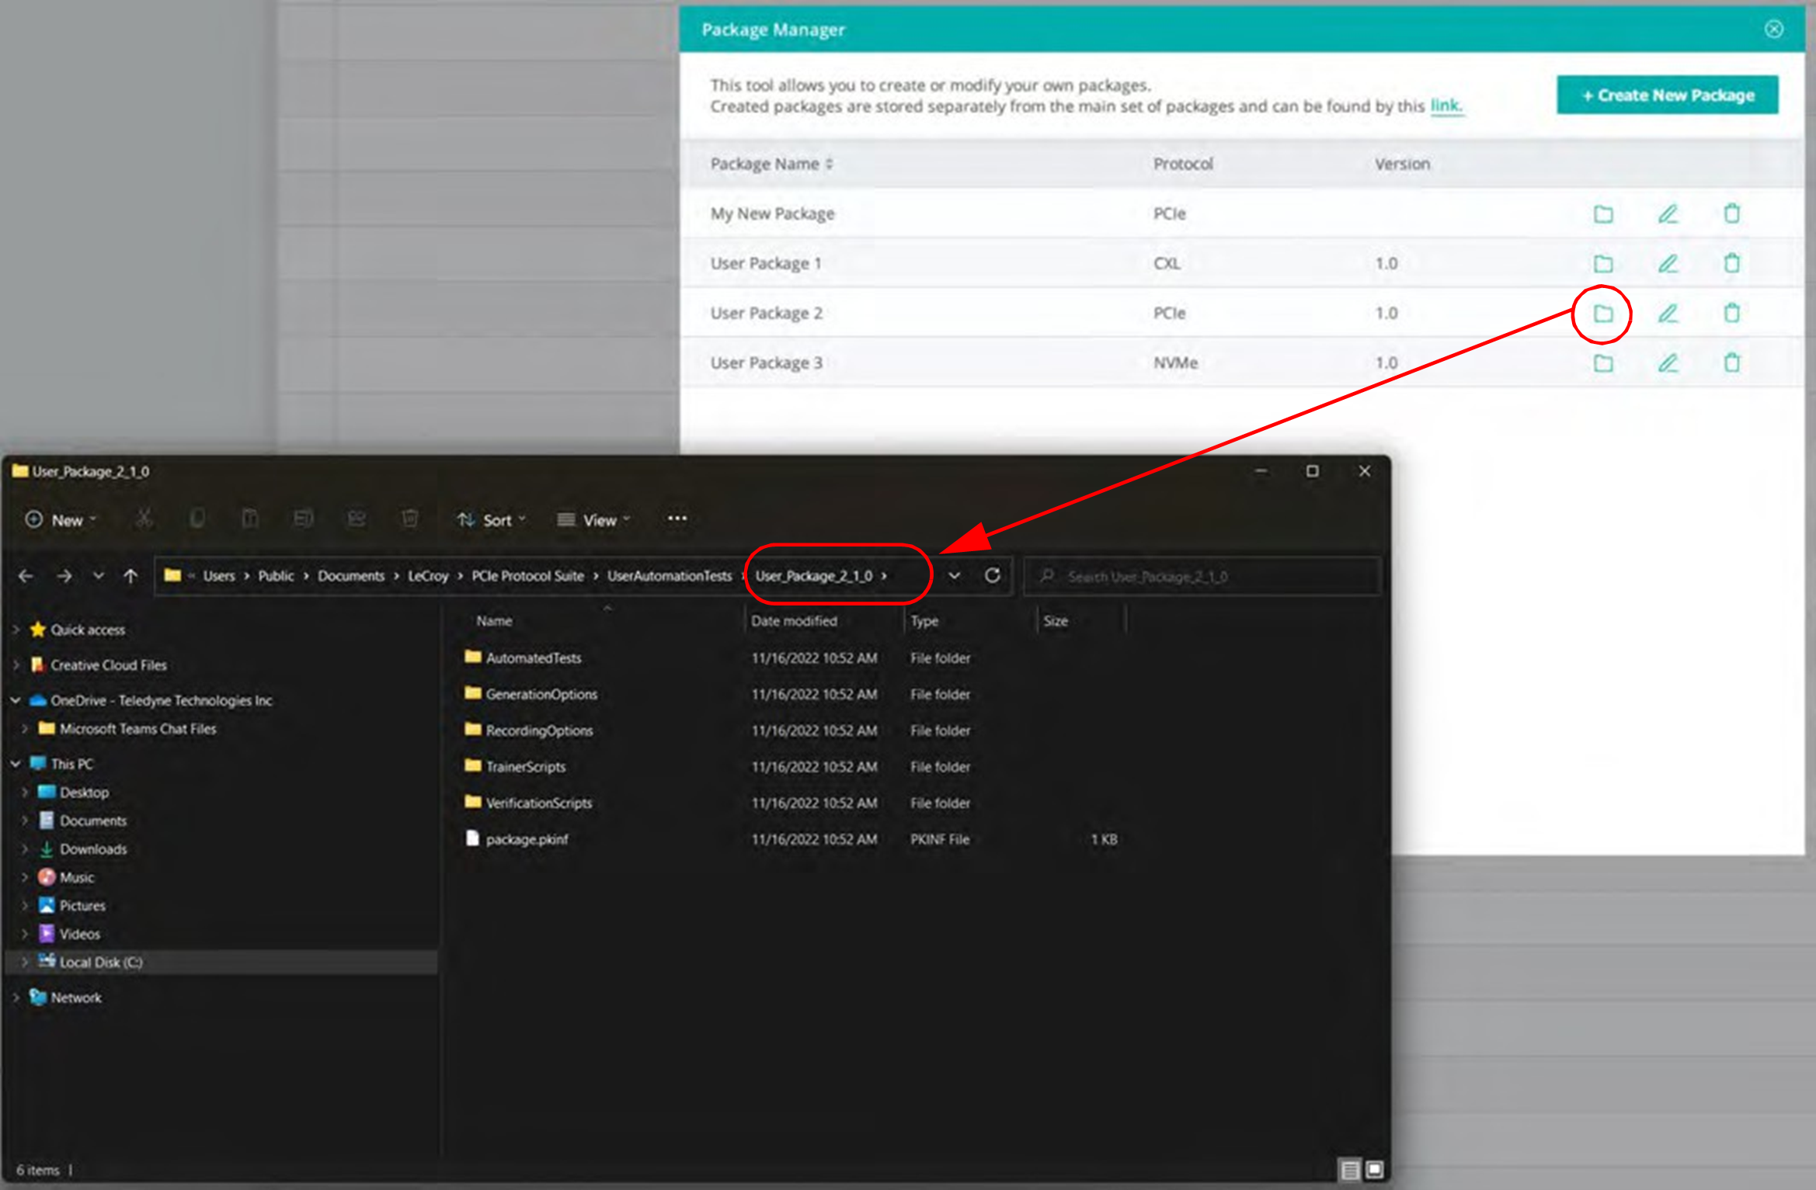
Task: Click edit pencil for User Package 3
Action: (1668, 363)
